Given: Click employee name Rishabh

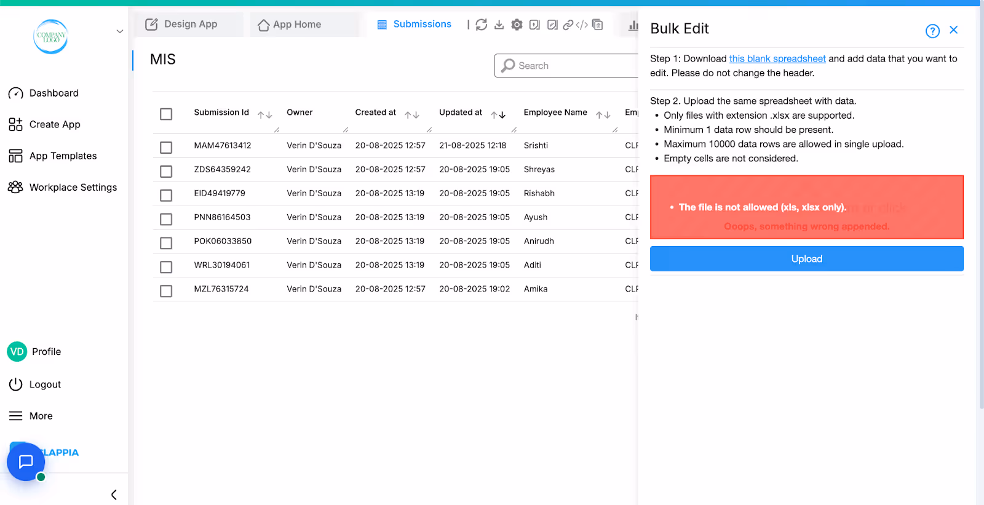Looking at the screenshot, I should pos(539,193).
